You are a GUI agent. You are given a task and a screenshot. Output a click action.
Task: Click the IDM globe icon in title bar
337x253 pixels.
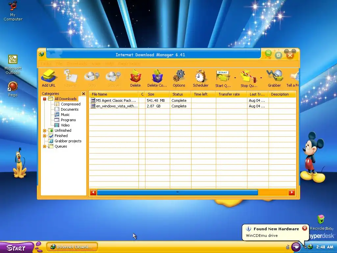[x=41, y=54]
